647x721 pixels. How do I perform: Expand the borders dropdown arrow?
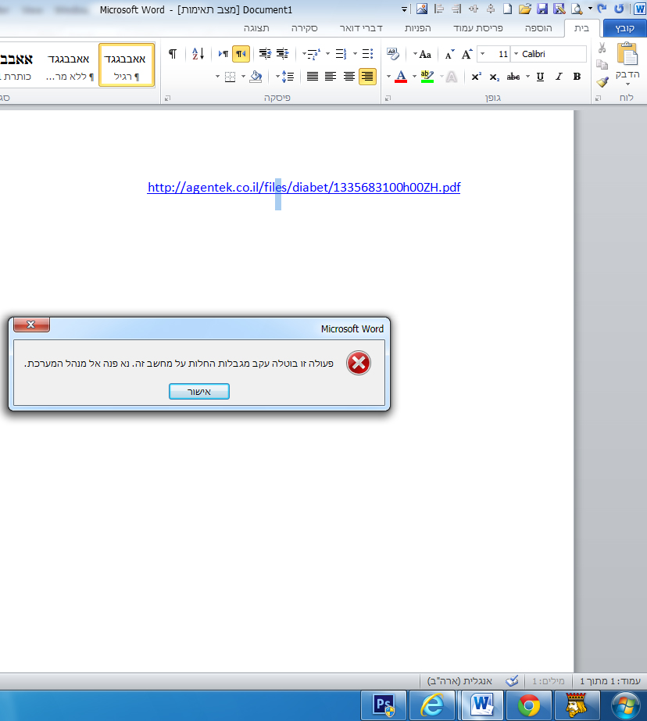217,77
